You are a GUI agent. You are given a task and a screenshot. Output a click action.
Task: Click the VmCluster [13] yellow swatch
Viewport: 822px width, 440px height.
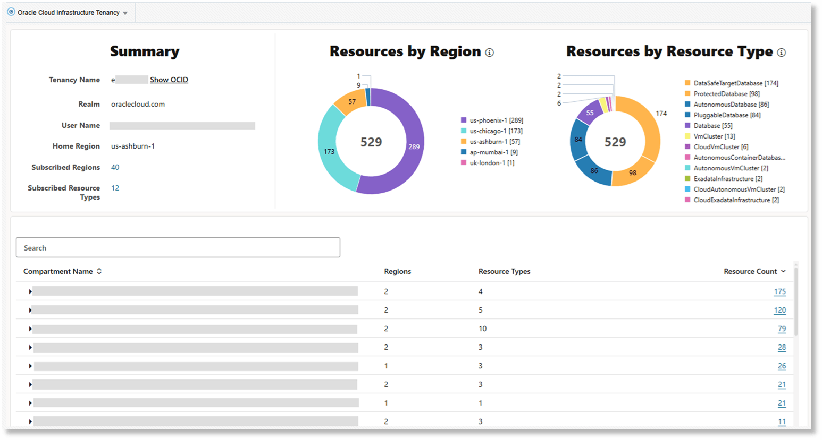pyautogui.click(x=687, y=136)
